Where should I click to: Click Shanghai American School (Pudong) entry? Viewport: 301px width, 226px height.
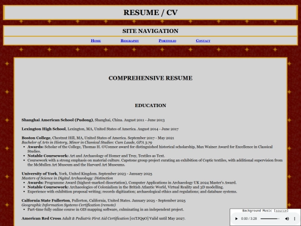coord(93,120)
